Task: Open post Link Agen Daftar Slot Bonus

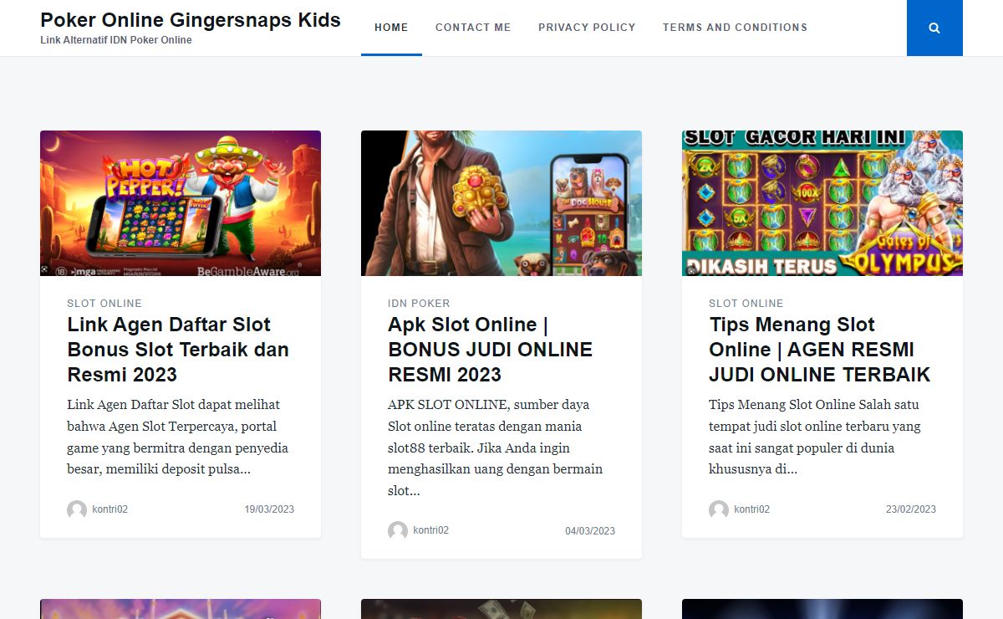Action: (178, 350)
